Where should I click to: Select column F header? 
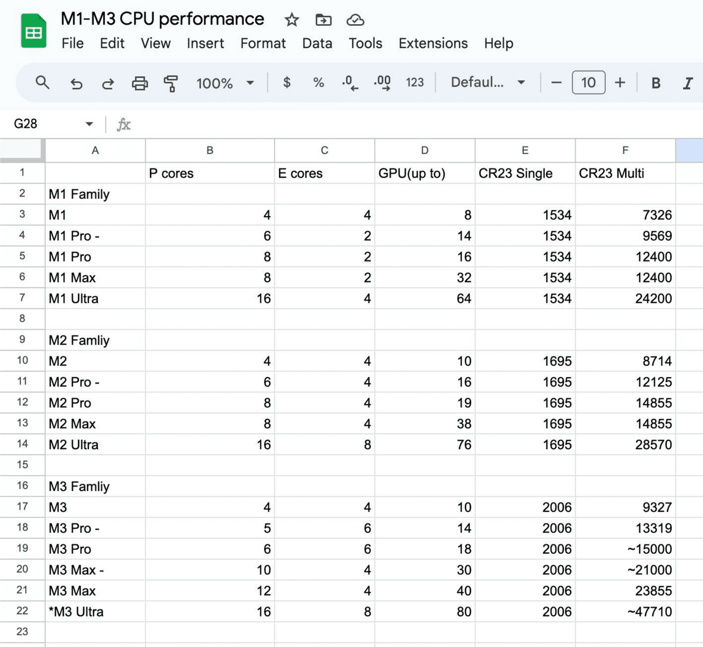[625, 151]
